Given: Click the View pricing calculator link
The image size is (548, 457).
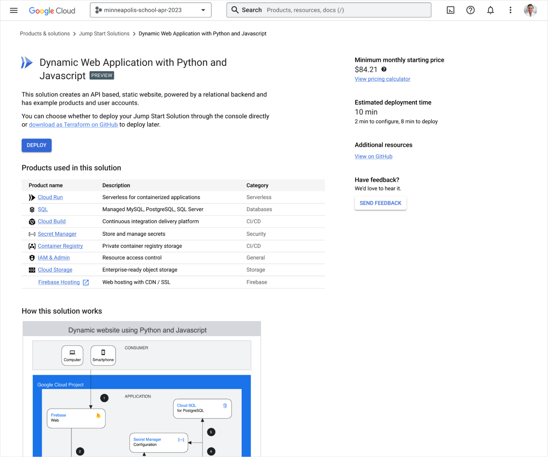Looking at the screenshot, I should point(382,79).
